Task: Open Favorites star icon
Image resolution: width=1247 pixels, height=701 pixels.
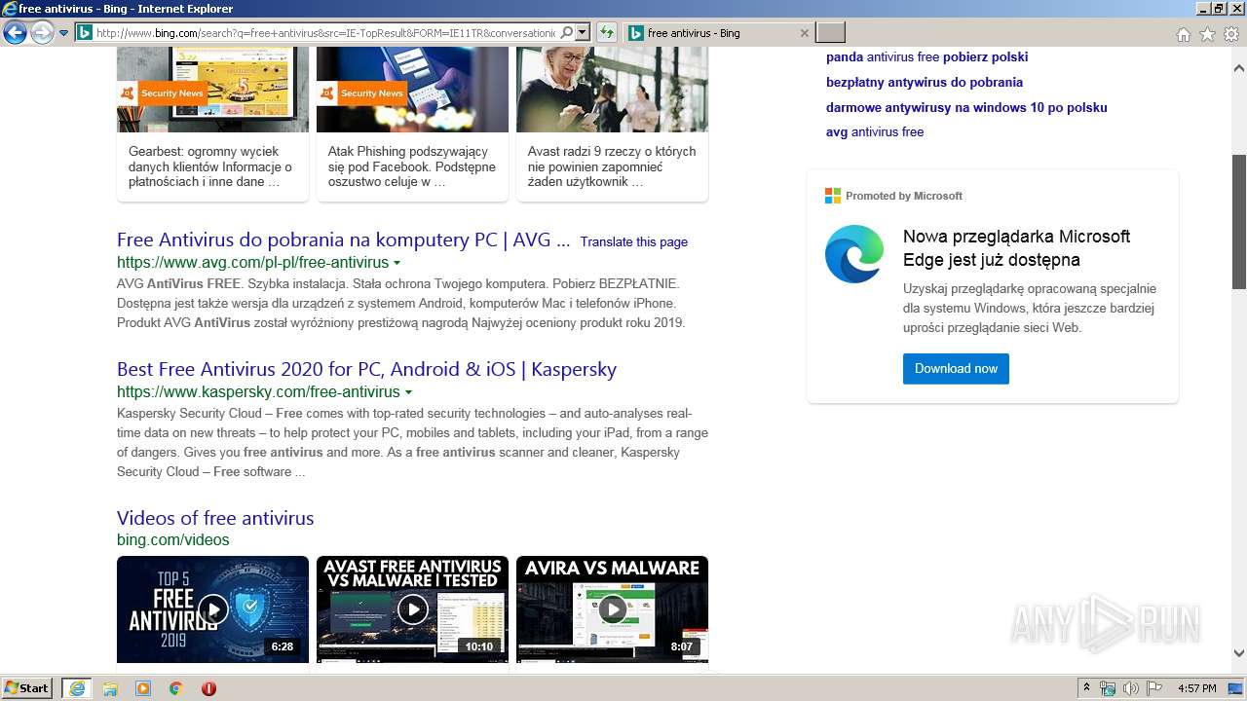Action: [x=1207, y=34]
